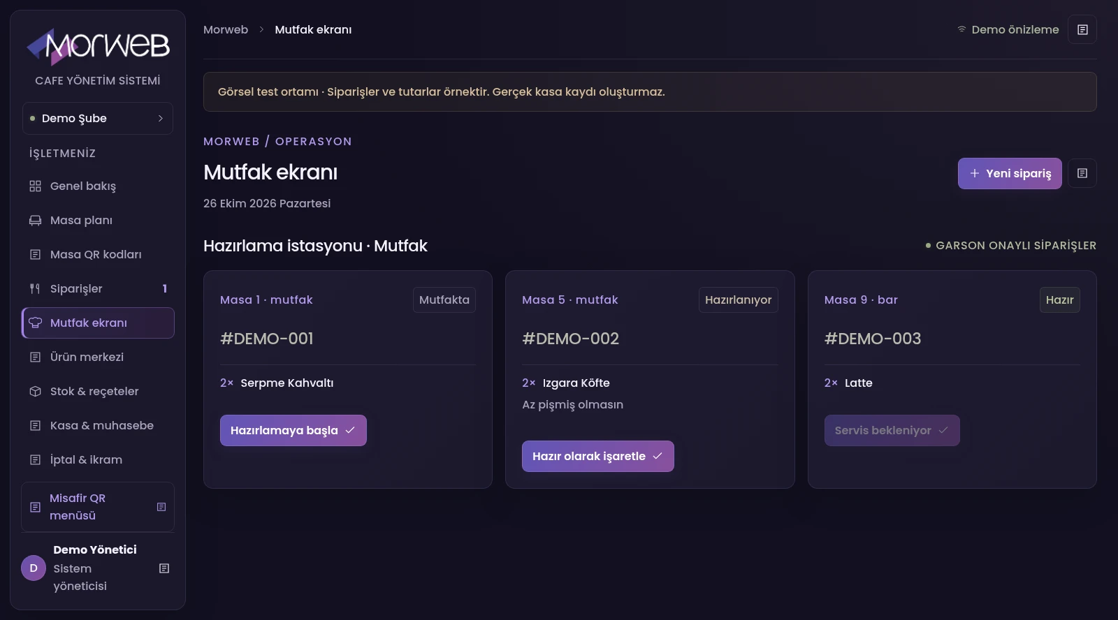
Task: Click the icon right of Misafir QR menüsü
Action: pyautogui.click(x=161, y=507)
